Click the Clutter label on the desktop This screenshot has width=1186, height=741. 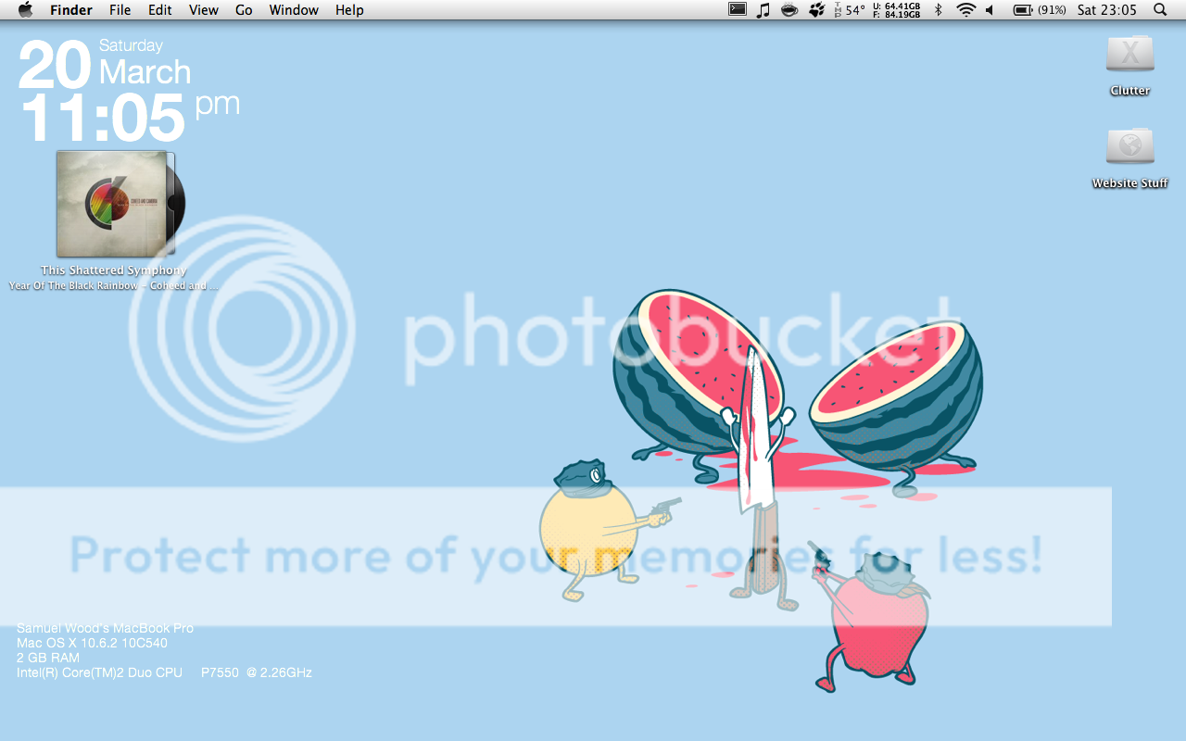point(1130,91)
